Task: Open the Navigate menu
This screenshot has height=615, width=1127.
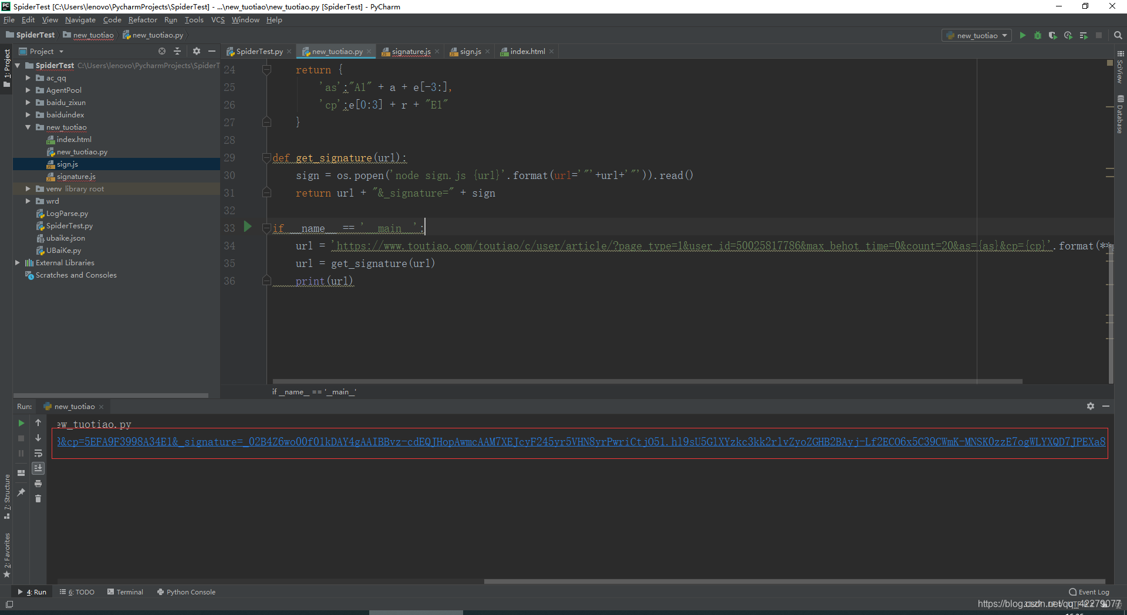Action: [x=80, y=19]
